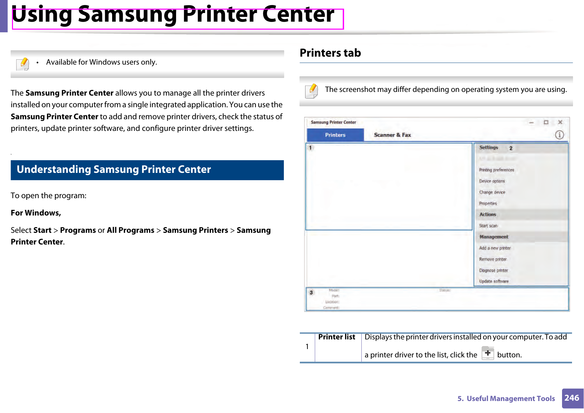This screenshot has height=413, width=584.
Task: Minimize the Samsung Printer Center window
Action: (532, 123)
